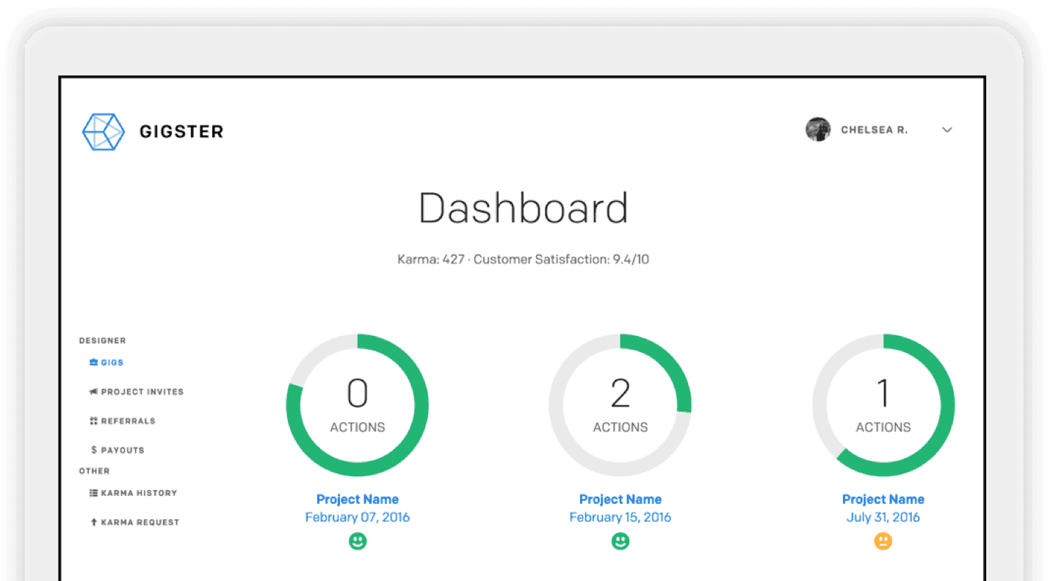Viewport: 1050px width, 581px height.
Task: Click the Gigs briefcase icon
Action: [93, 362]
